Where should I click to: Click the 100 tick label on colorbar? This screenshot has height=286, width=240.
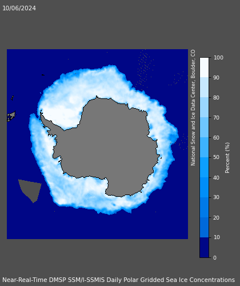click(218, 58)
